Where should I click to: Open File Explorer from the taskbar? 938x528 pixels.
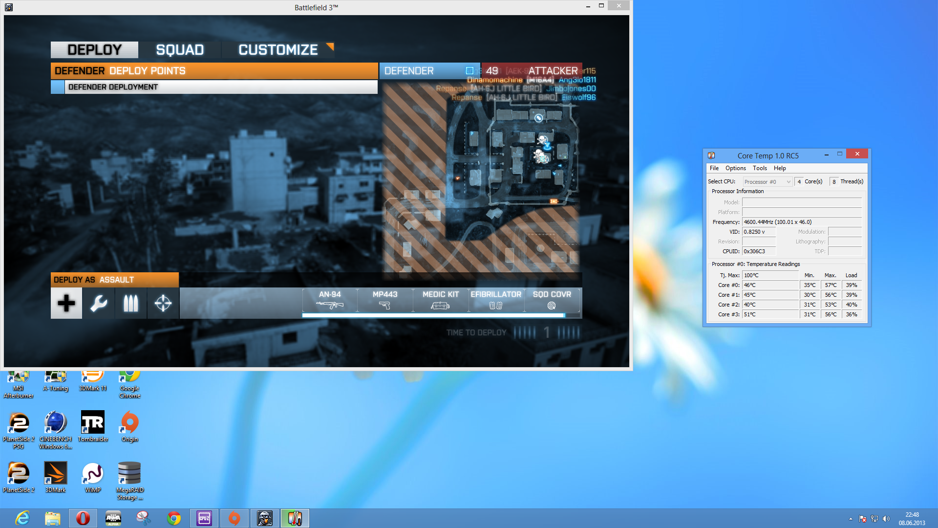pos(53,518)
